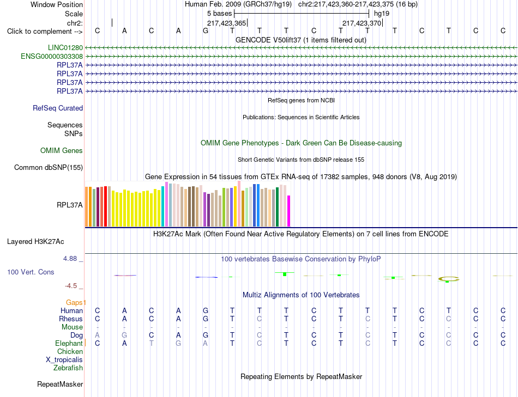The height and width of the screenshot is (397, 518).
Task: Click the cyan GTEx tissue bar
Action: coord(163,206)
